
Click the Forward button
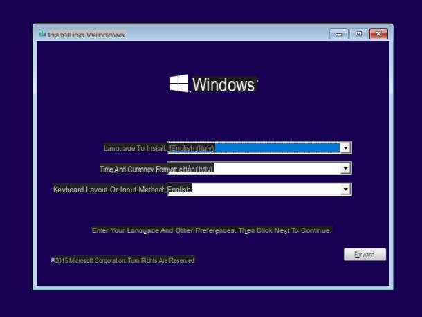(x=365, y=255)
